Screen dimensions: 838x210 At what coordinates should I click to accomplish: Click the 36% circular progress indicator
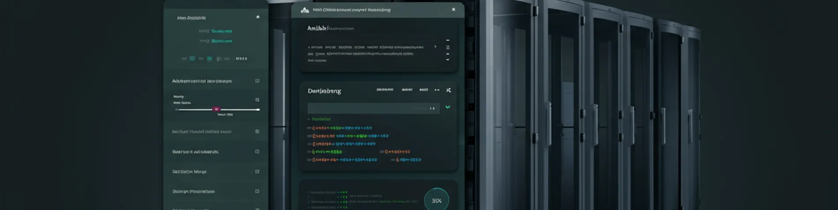(437, 200)
